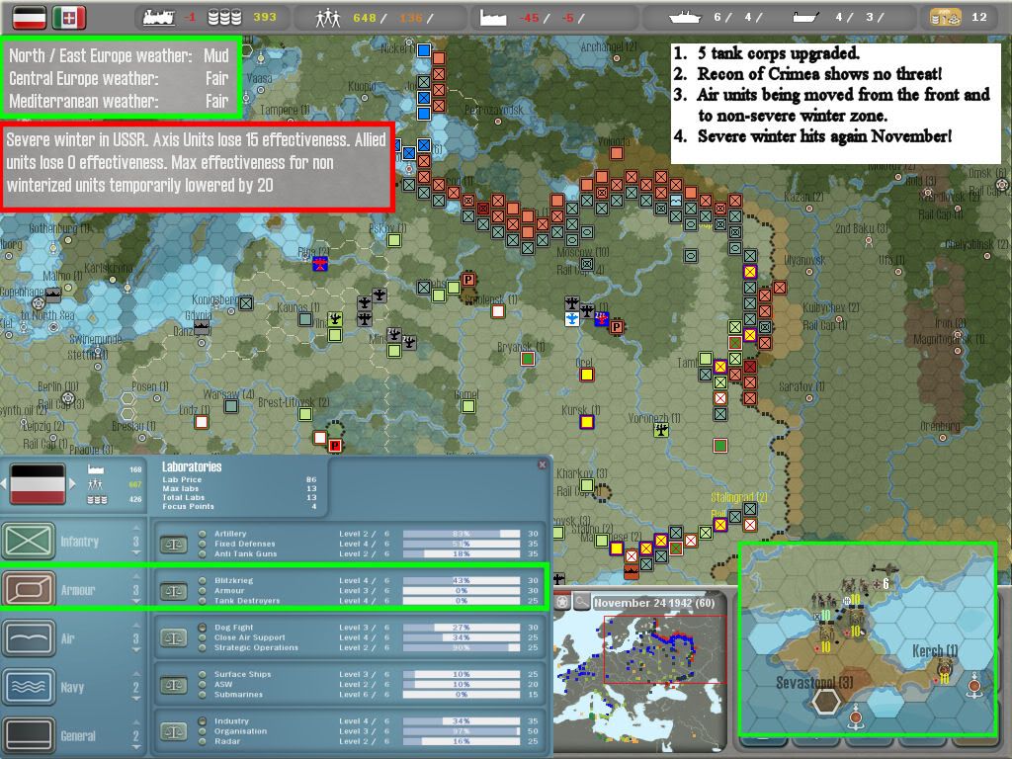The height and width of the screenshot is (759, 1012).
Task: Click the balance scales icon for Navy row
Action: [x=174, y=685]
